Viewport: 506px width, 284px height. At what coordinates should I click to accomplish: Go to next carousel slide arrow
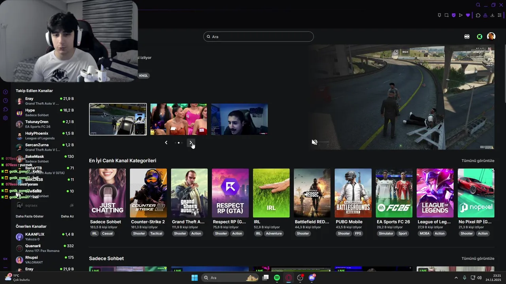tap(191, 142)
